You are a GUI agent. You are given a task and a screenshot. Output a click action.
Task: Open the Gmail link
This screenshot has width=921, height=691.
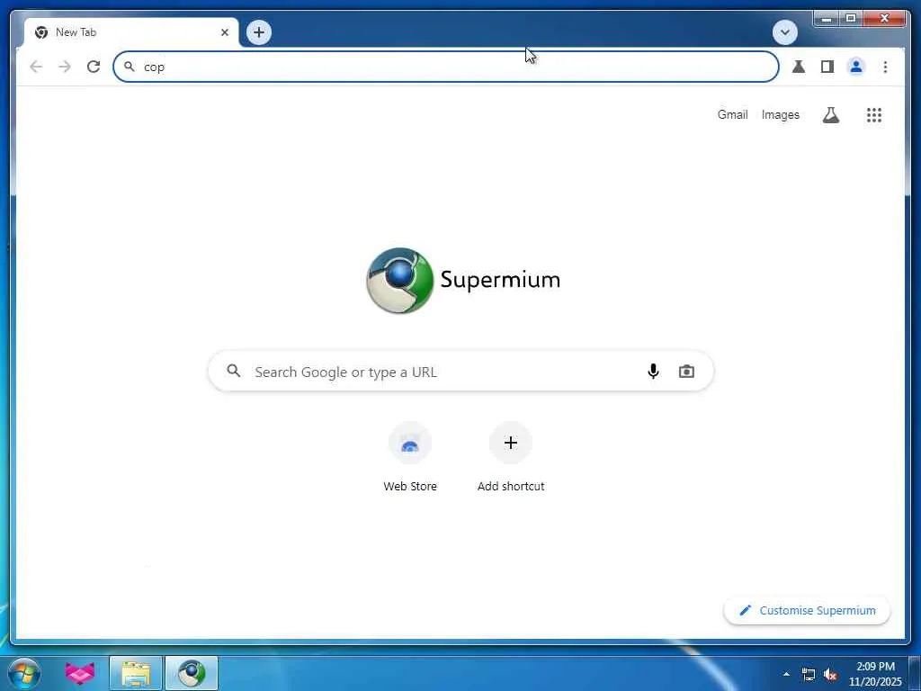(732, 114)
